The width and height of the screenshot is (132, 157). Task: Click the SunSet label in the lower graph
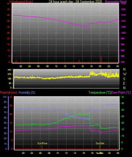tap(100, 143)
